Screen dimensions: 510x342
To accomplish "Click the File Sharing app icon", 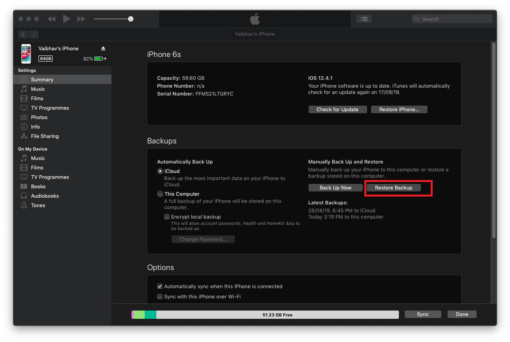I will (x=24, y=136).
